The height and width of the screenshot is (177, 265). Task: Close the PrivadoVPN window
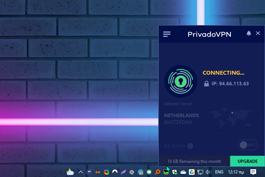click(x=258, y=33)
